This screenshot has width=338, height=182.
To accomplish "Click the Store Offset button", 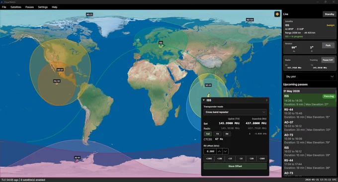I will (235, 166).
